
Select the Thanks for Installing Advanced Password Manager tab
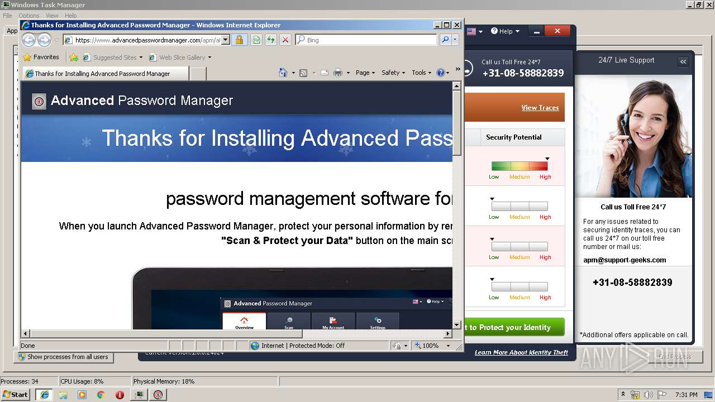105,73
